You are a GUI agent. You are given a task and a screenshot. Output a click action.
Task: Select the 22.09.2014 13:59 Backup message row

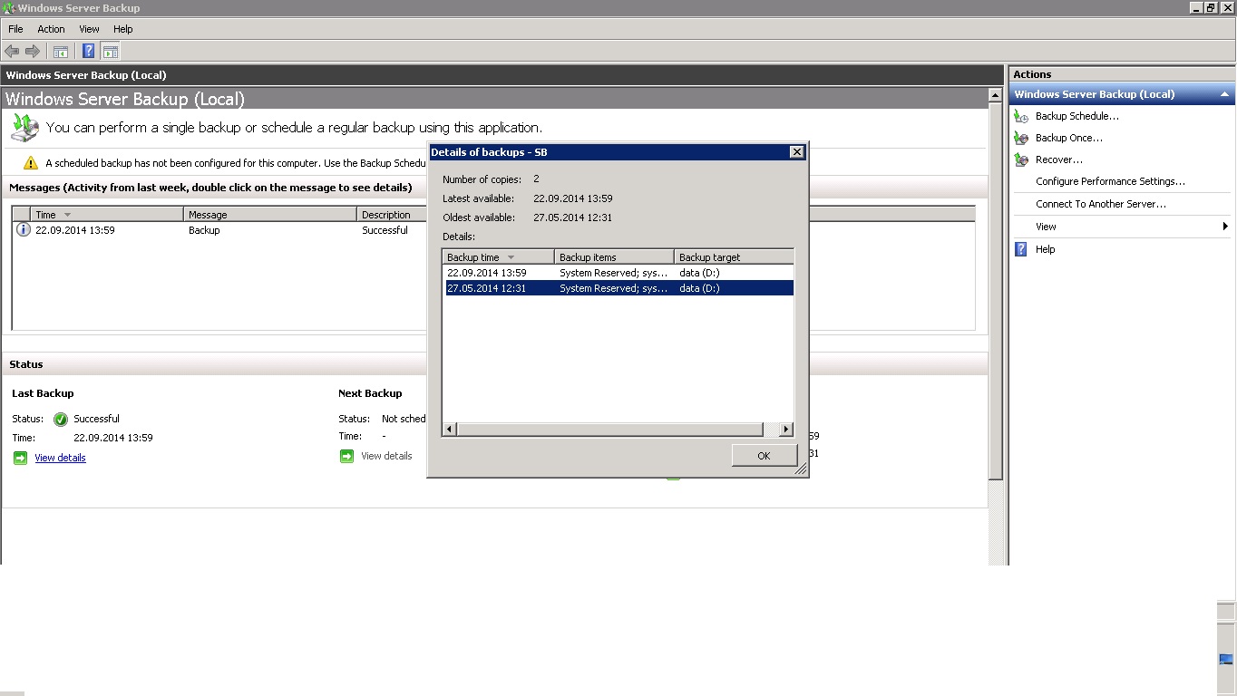[219, 230]
